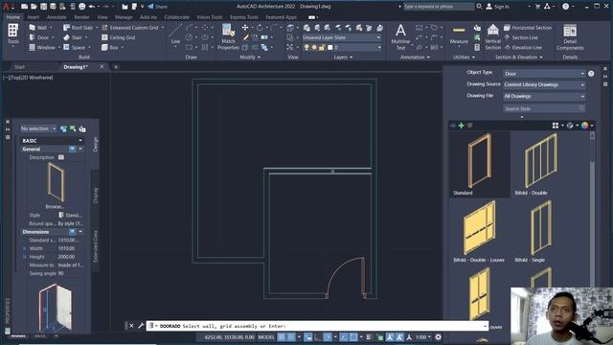This screenshot has height=345, width=613.
Task: Toggle the grid display in status bar
Action: coord(282,336)
